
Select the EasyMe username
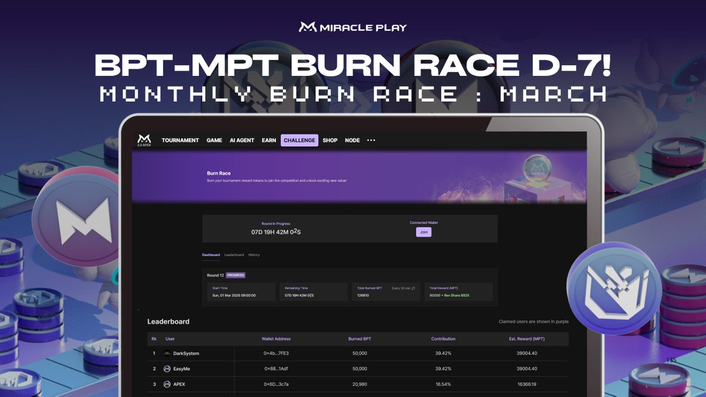[x=182, y=369]
